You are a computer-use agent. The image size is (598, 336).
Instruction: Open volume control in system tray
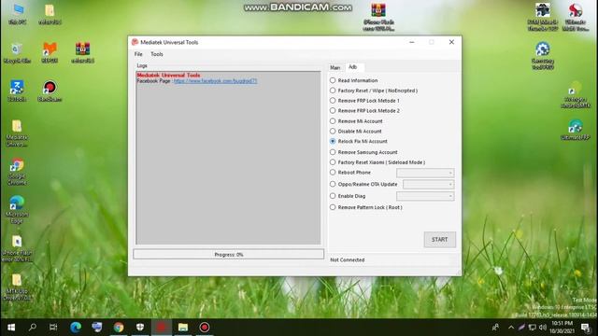542,328
